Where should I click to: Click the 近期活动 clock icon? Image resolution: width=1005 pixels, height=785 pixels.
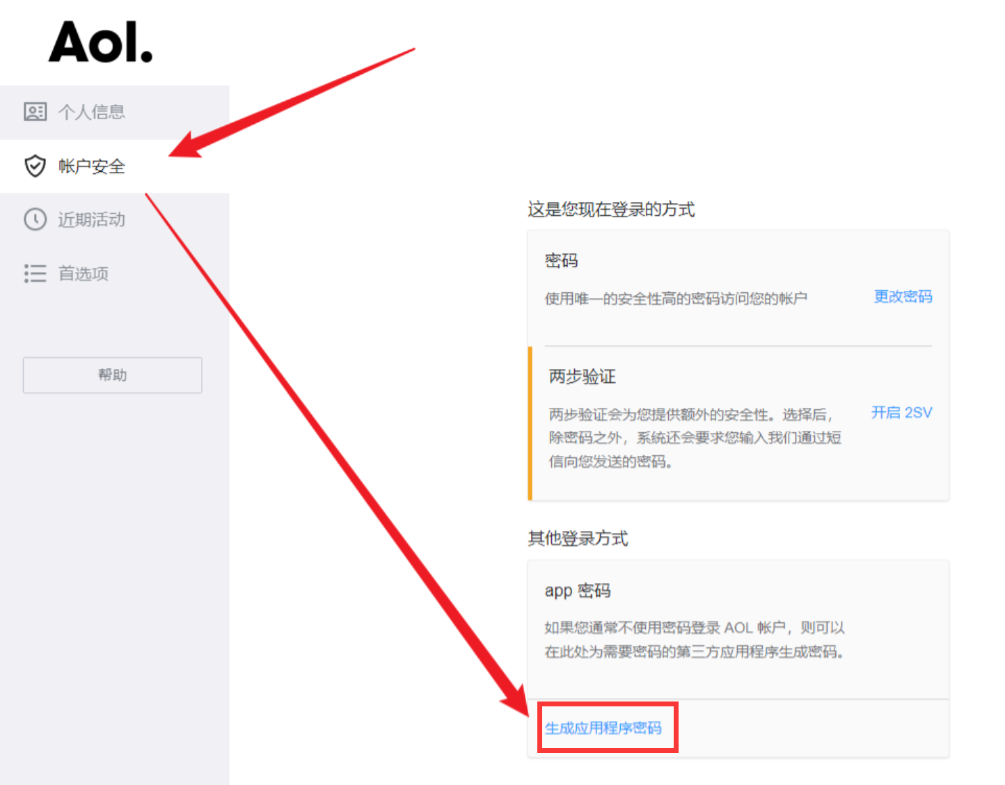[35, 219]
